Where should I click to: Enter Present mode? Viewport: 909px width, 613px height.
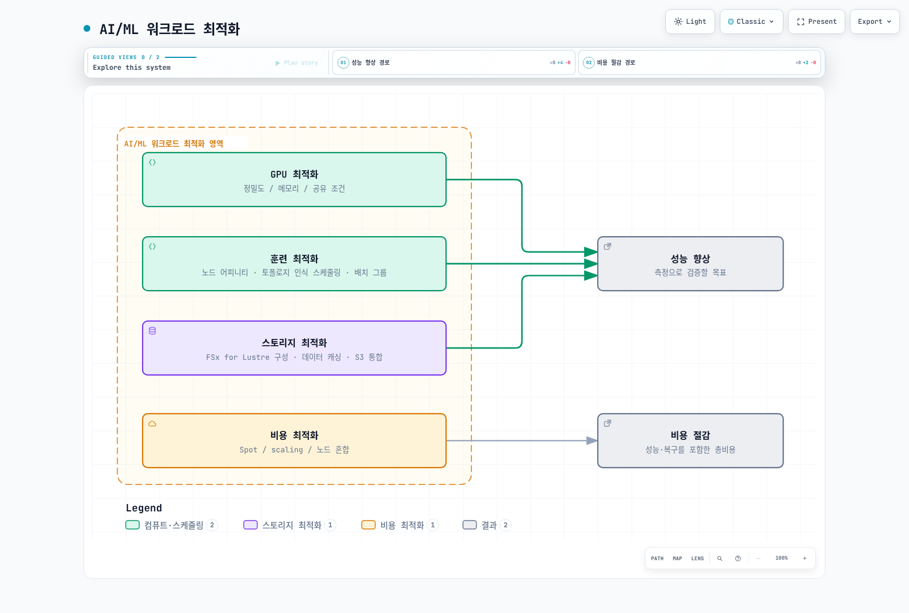816,22
